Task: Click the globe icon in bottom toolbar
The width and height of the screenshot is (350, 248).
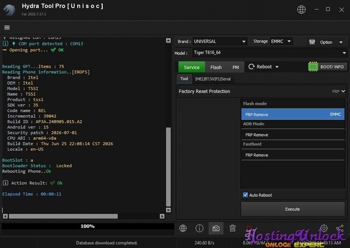Action: [x=183, y=228]
